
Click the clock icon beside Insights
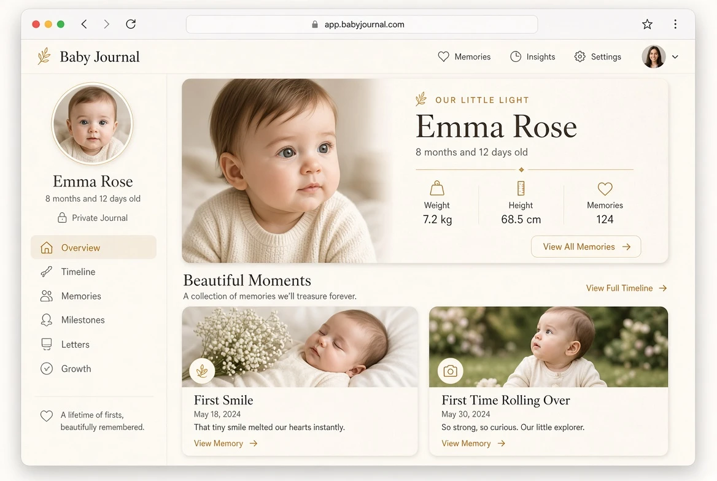[516, 56]
